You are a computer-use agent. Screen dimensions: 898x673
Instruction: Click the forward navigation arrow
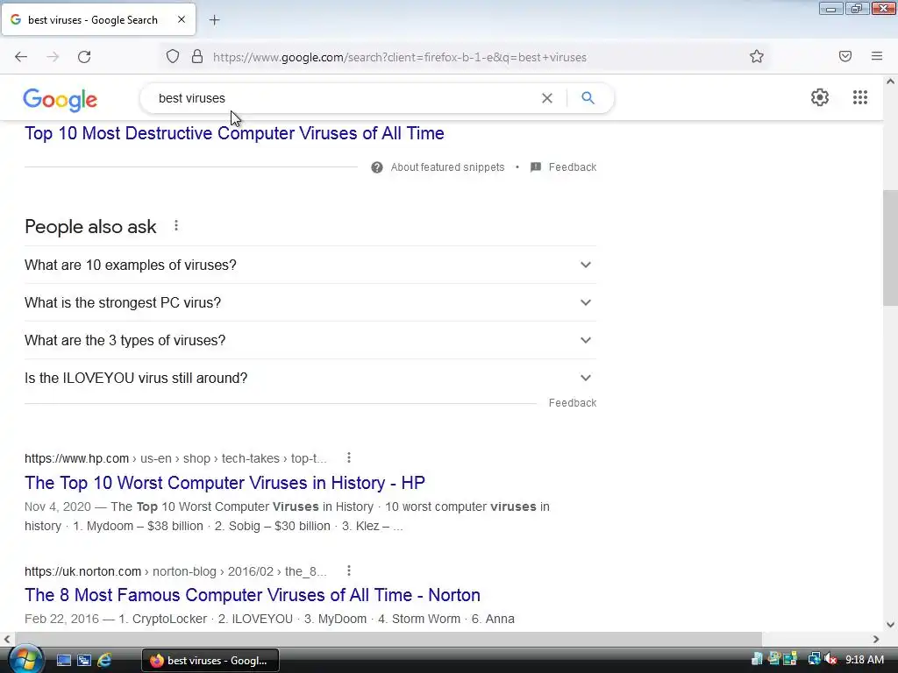point(53,57)
